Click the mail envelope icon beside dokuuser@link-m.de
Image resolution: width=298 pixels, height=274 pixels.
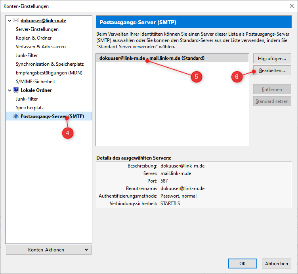click(16, 20)
